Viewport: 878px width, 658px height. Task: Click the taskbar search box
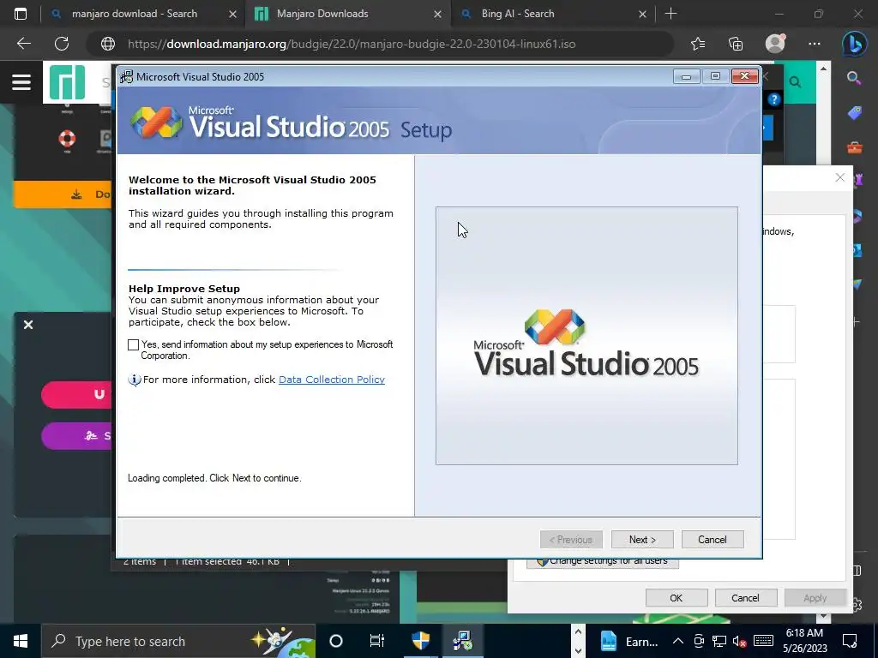178,641
